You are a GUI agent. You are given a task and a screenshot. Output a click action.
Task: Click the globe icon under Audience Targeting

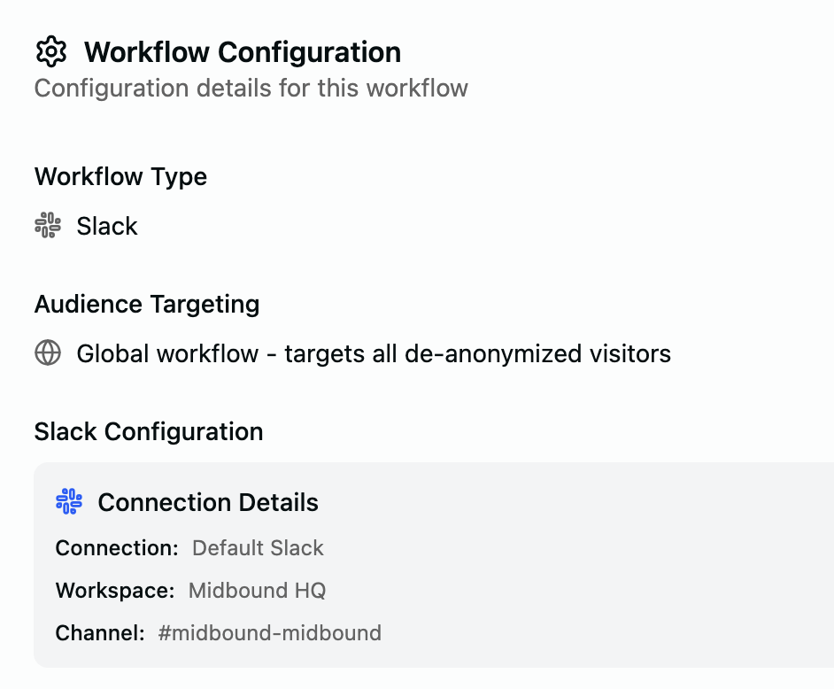[x=47, y=353]
